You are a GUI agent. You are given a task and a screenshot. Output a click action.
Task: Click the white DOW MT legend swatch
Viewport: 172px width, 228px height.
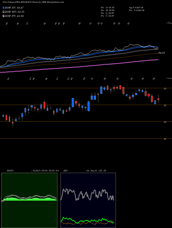(x=3, y=12)
